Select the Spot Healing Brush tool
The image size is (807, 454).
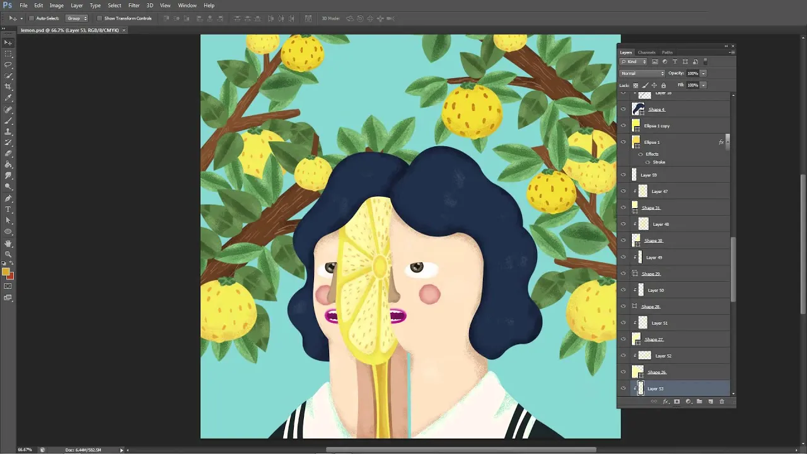pos(8,110)
